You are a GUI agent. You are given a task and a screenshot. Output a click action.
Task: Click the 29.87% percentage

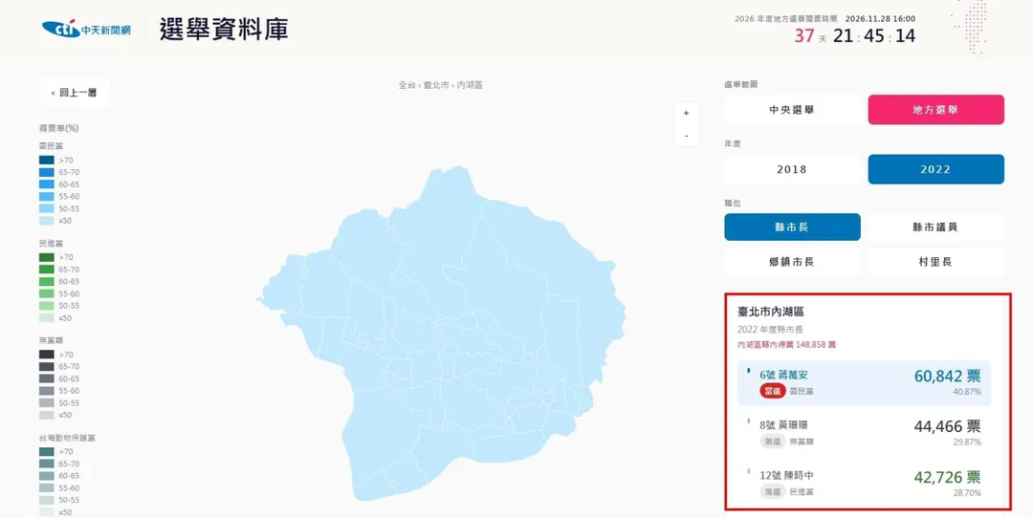click(967, 442)
